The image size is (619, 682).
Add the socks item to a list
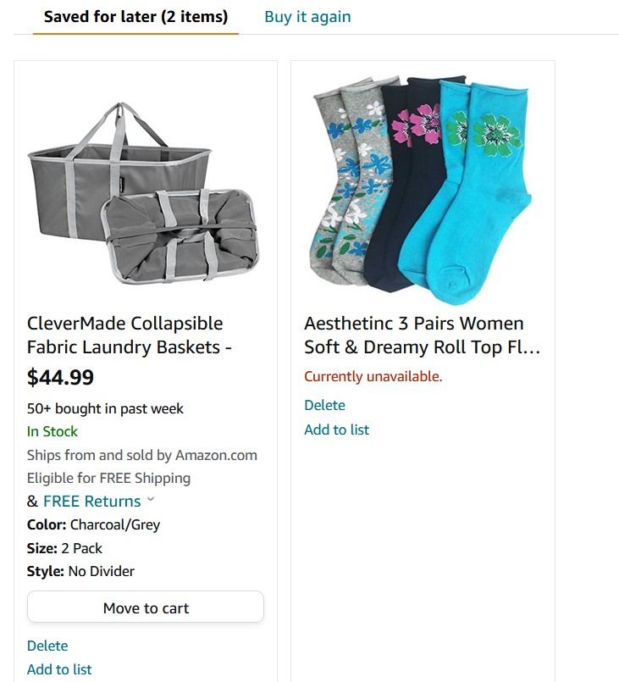click(x=336, y=430)
